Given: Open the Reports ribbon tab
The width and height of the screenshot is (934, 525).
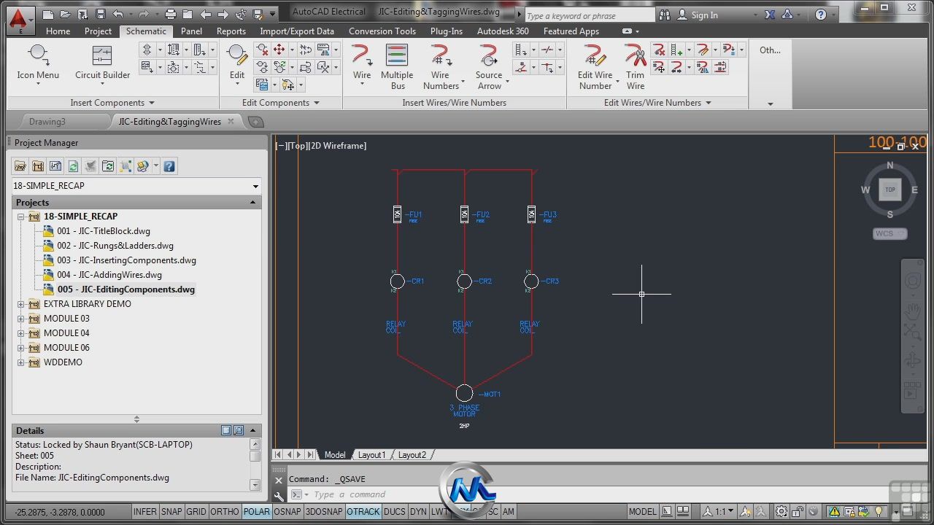Looking at the screenshot, I should pos(231,31).
